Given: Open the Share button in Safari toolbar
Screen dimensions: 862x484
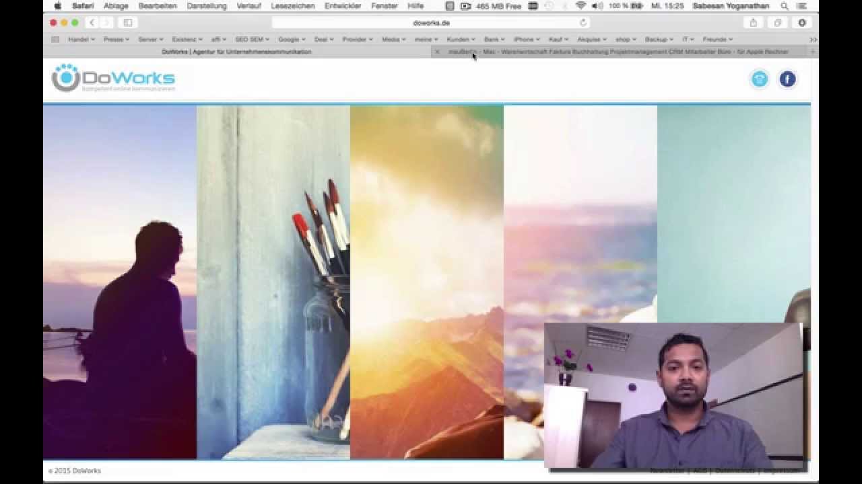Looking at the screenshot, I should coord(753,22).
